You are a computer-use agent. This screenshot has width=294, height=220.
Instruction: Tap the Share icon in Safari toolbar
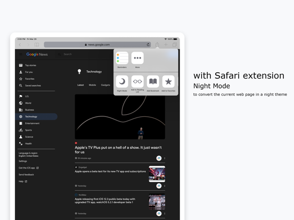[x=157, y=44]
